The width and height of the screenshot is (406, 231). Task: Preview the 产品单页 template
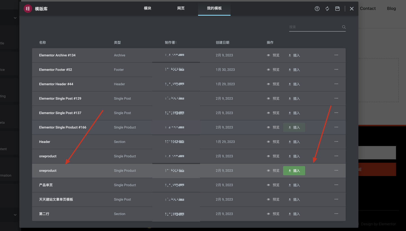(273, 185)
